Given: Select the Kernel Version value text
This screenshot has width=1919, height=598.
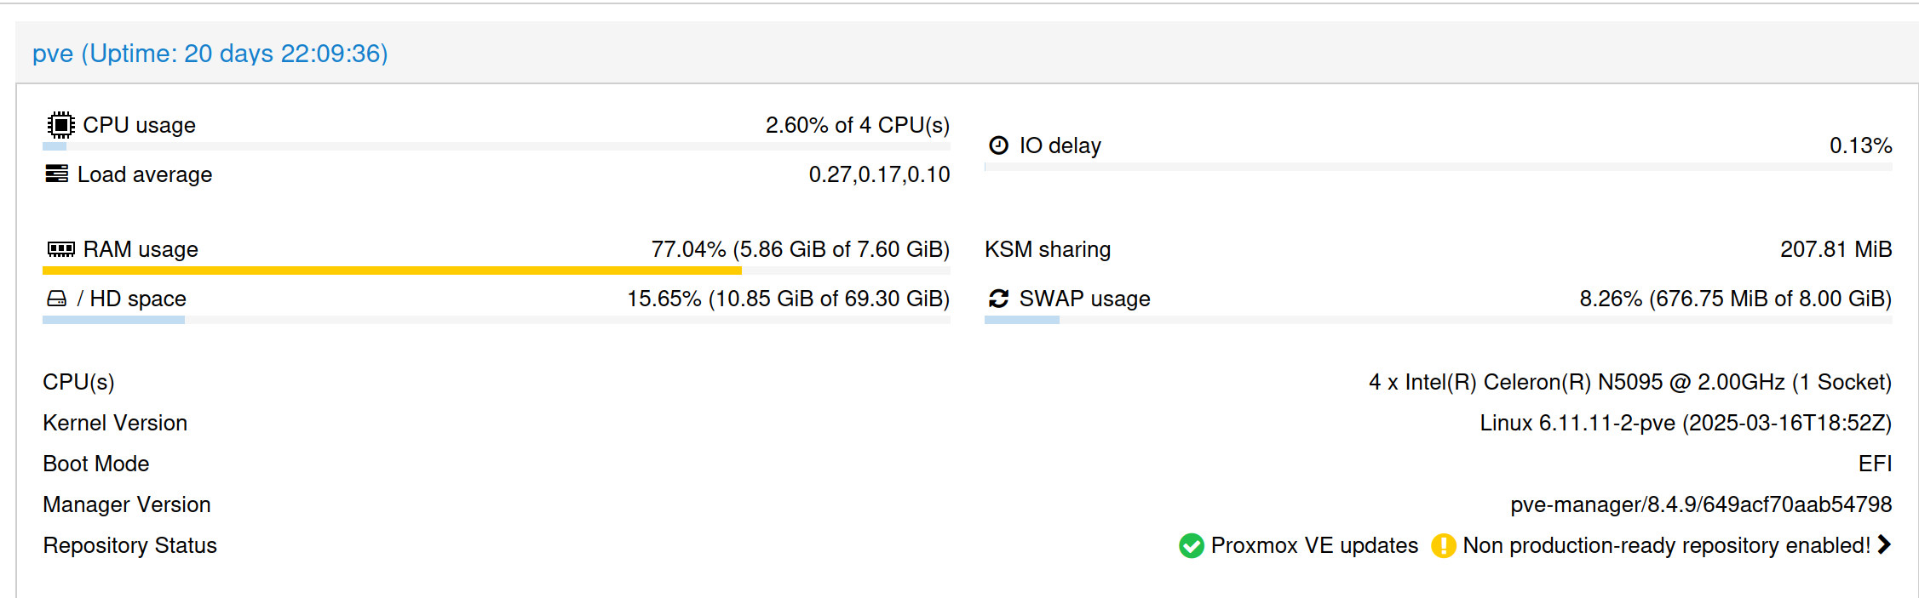Looking at the screenshot, I should point(1685,423).
